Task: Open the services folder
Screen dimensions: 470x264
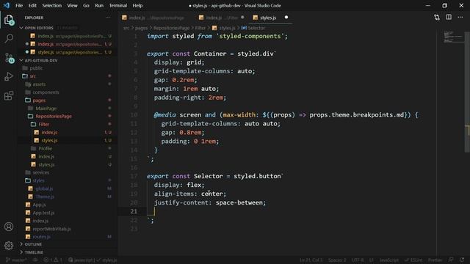Action: pyautogui.click(x=41, y=172)
